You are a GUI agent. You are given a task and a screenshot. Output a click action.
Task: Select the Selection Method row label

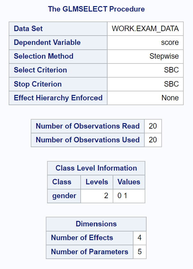point(58,56)
